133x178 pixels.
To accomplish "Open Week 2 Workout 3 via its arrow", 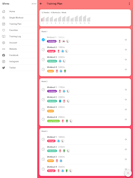I will pos(126,110).
